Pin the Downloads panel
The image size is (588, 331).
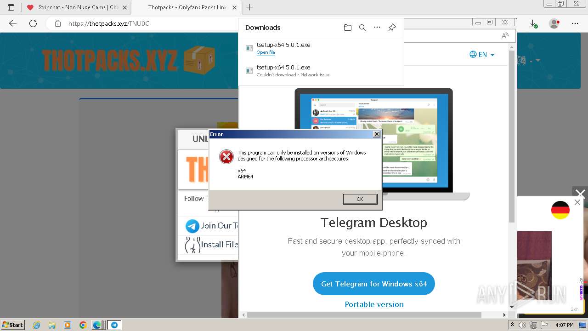pos(392,28)
